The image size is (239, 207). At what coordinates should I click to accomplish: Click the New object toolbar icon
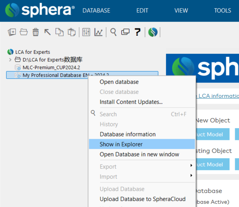(x=12, y=32)
